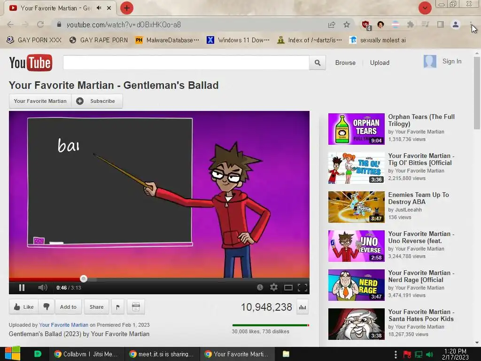The height and width of the screenshot is (361, 481).
Task: Open the Add to menu
Action: (68, 307)
